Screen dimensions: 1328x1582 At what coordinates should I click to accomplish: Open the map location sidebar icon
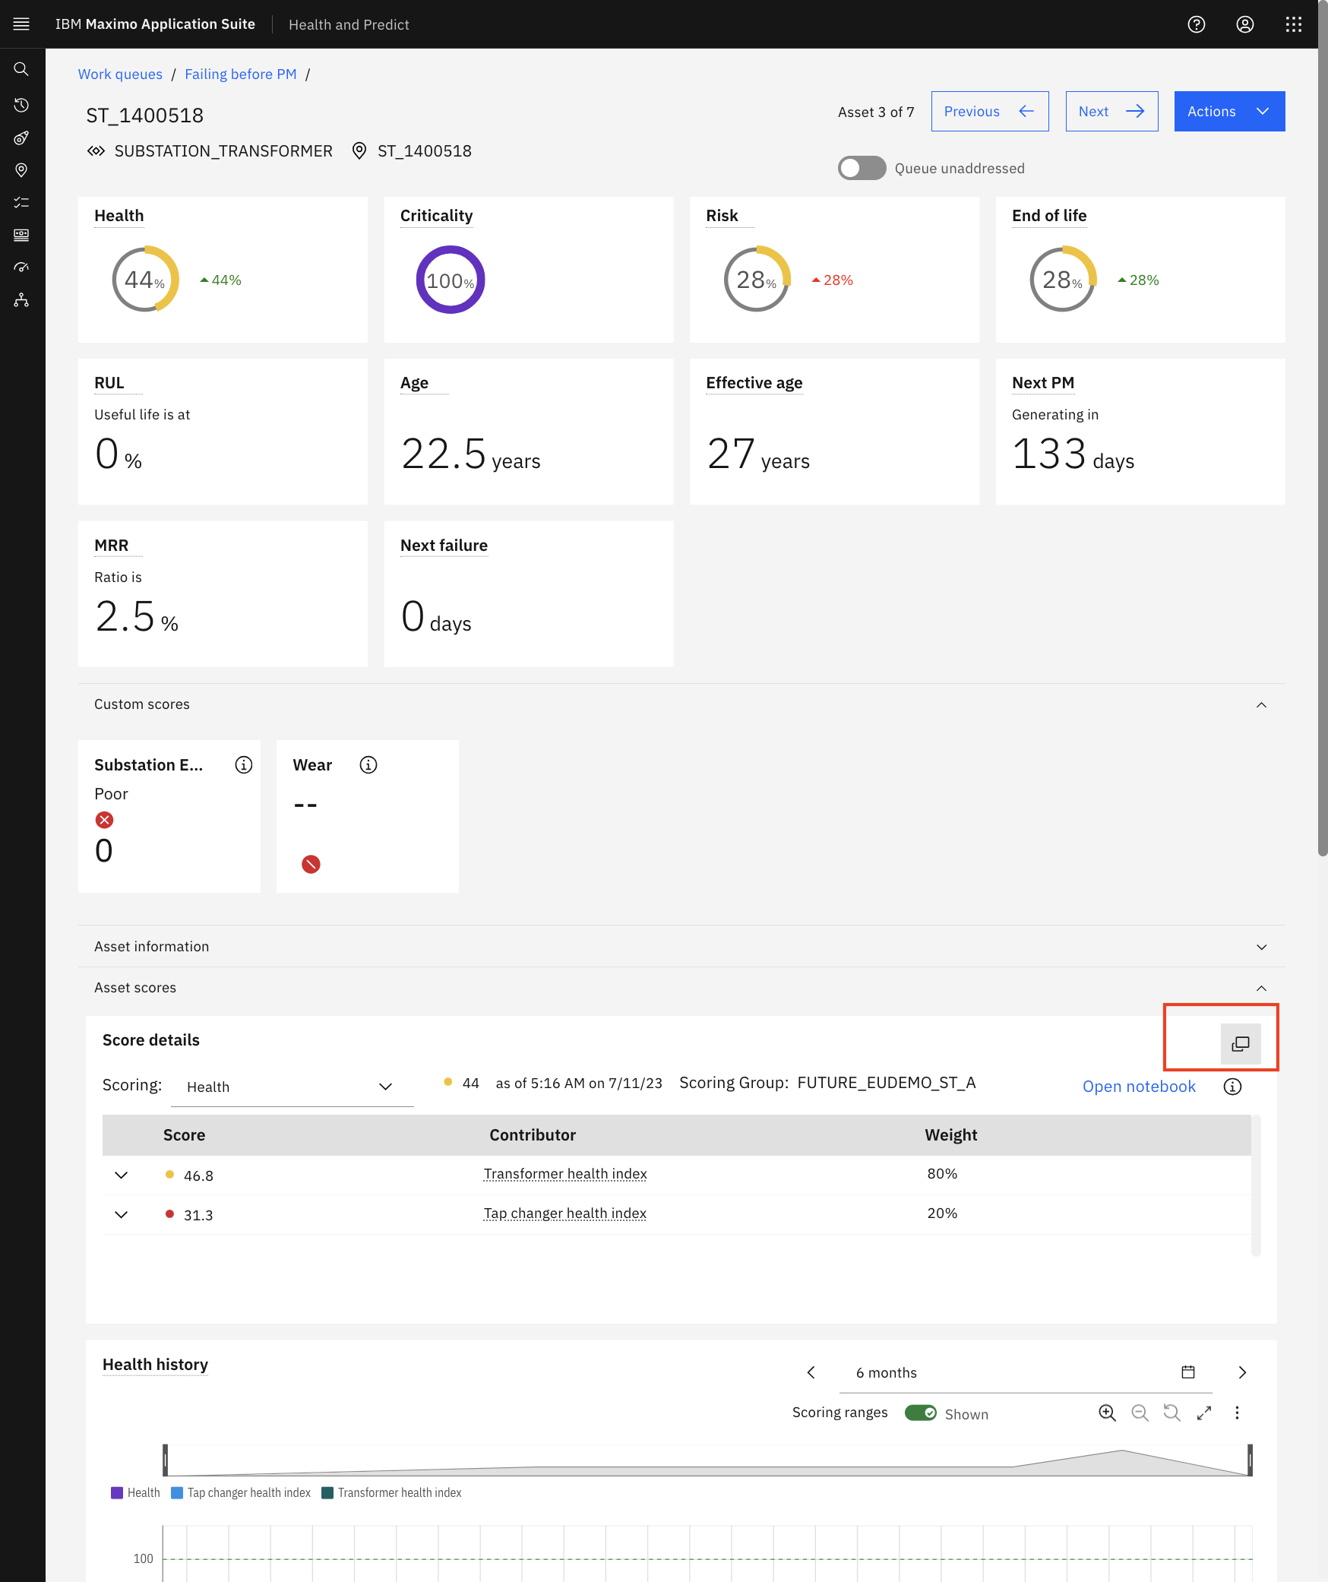click(x=21, y=170)
